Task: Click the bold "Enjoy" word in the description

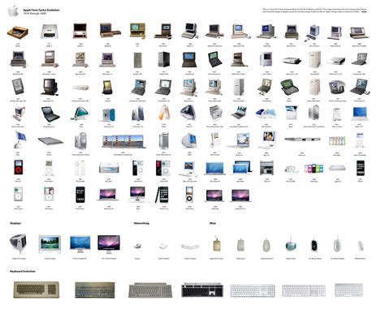Action: click(x=364, y=11)
